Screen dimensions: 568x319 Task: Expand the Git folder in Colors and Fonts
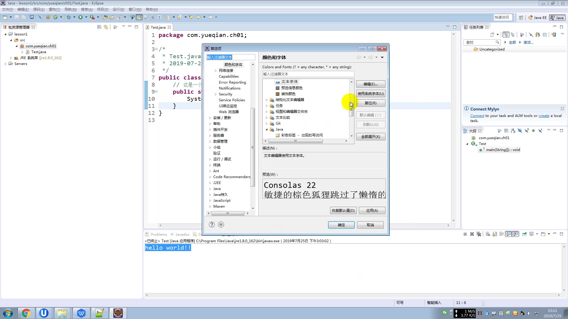pos(267,123)
